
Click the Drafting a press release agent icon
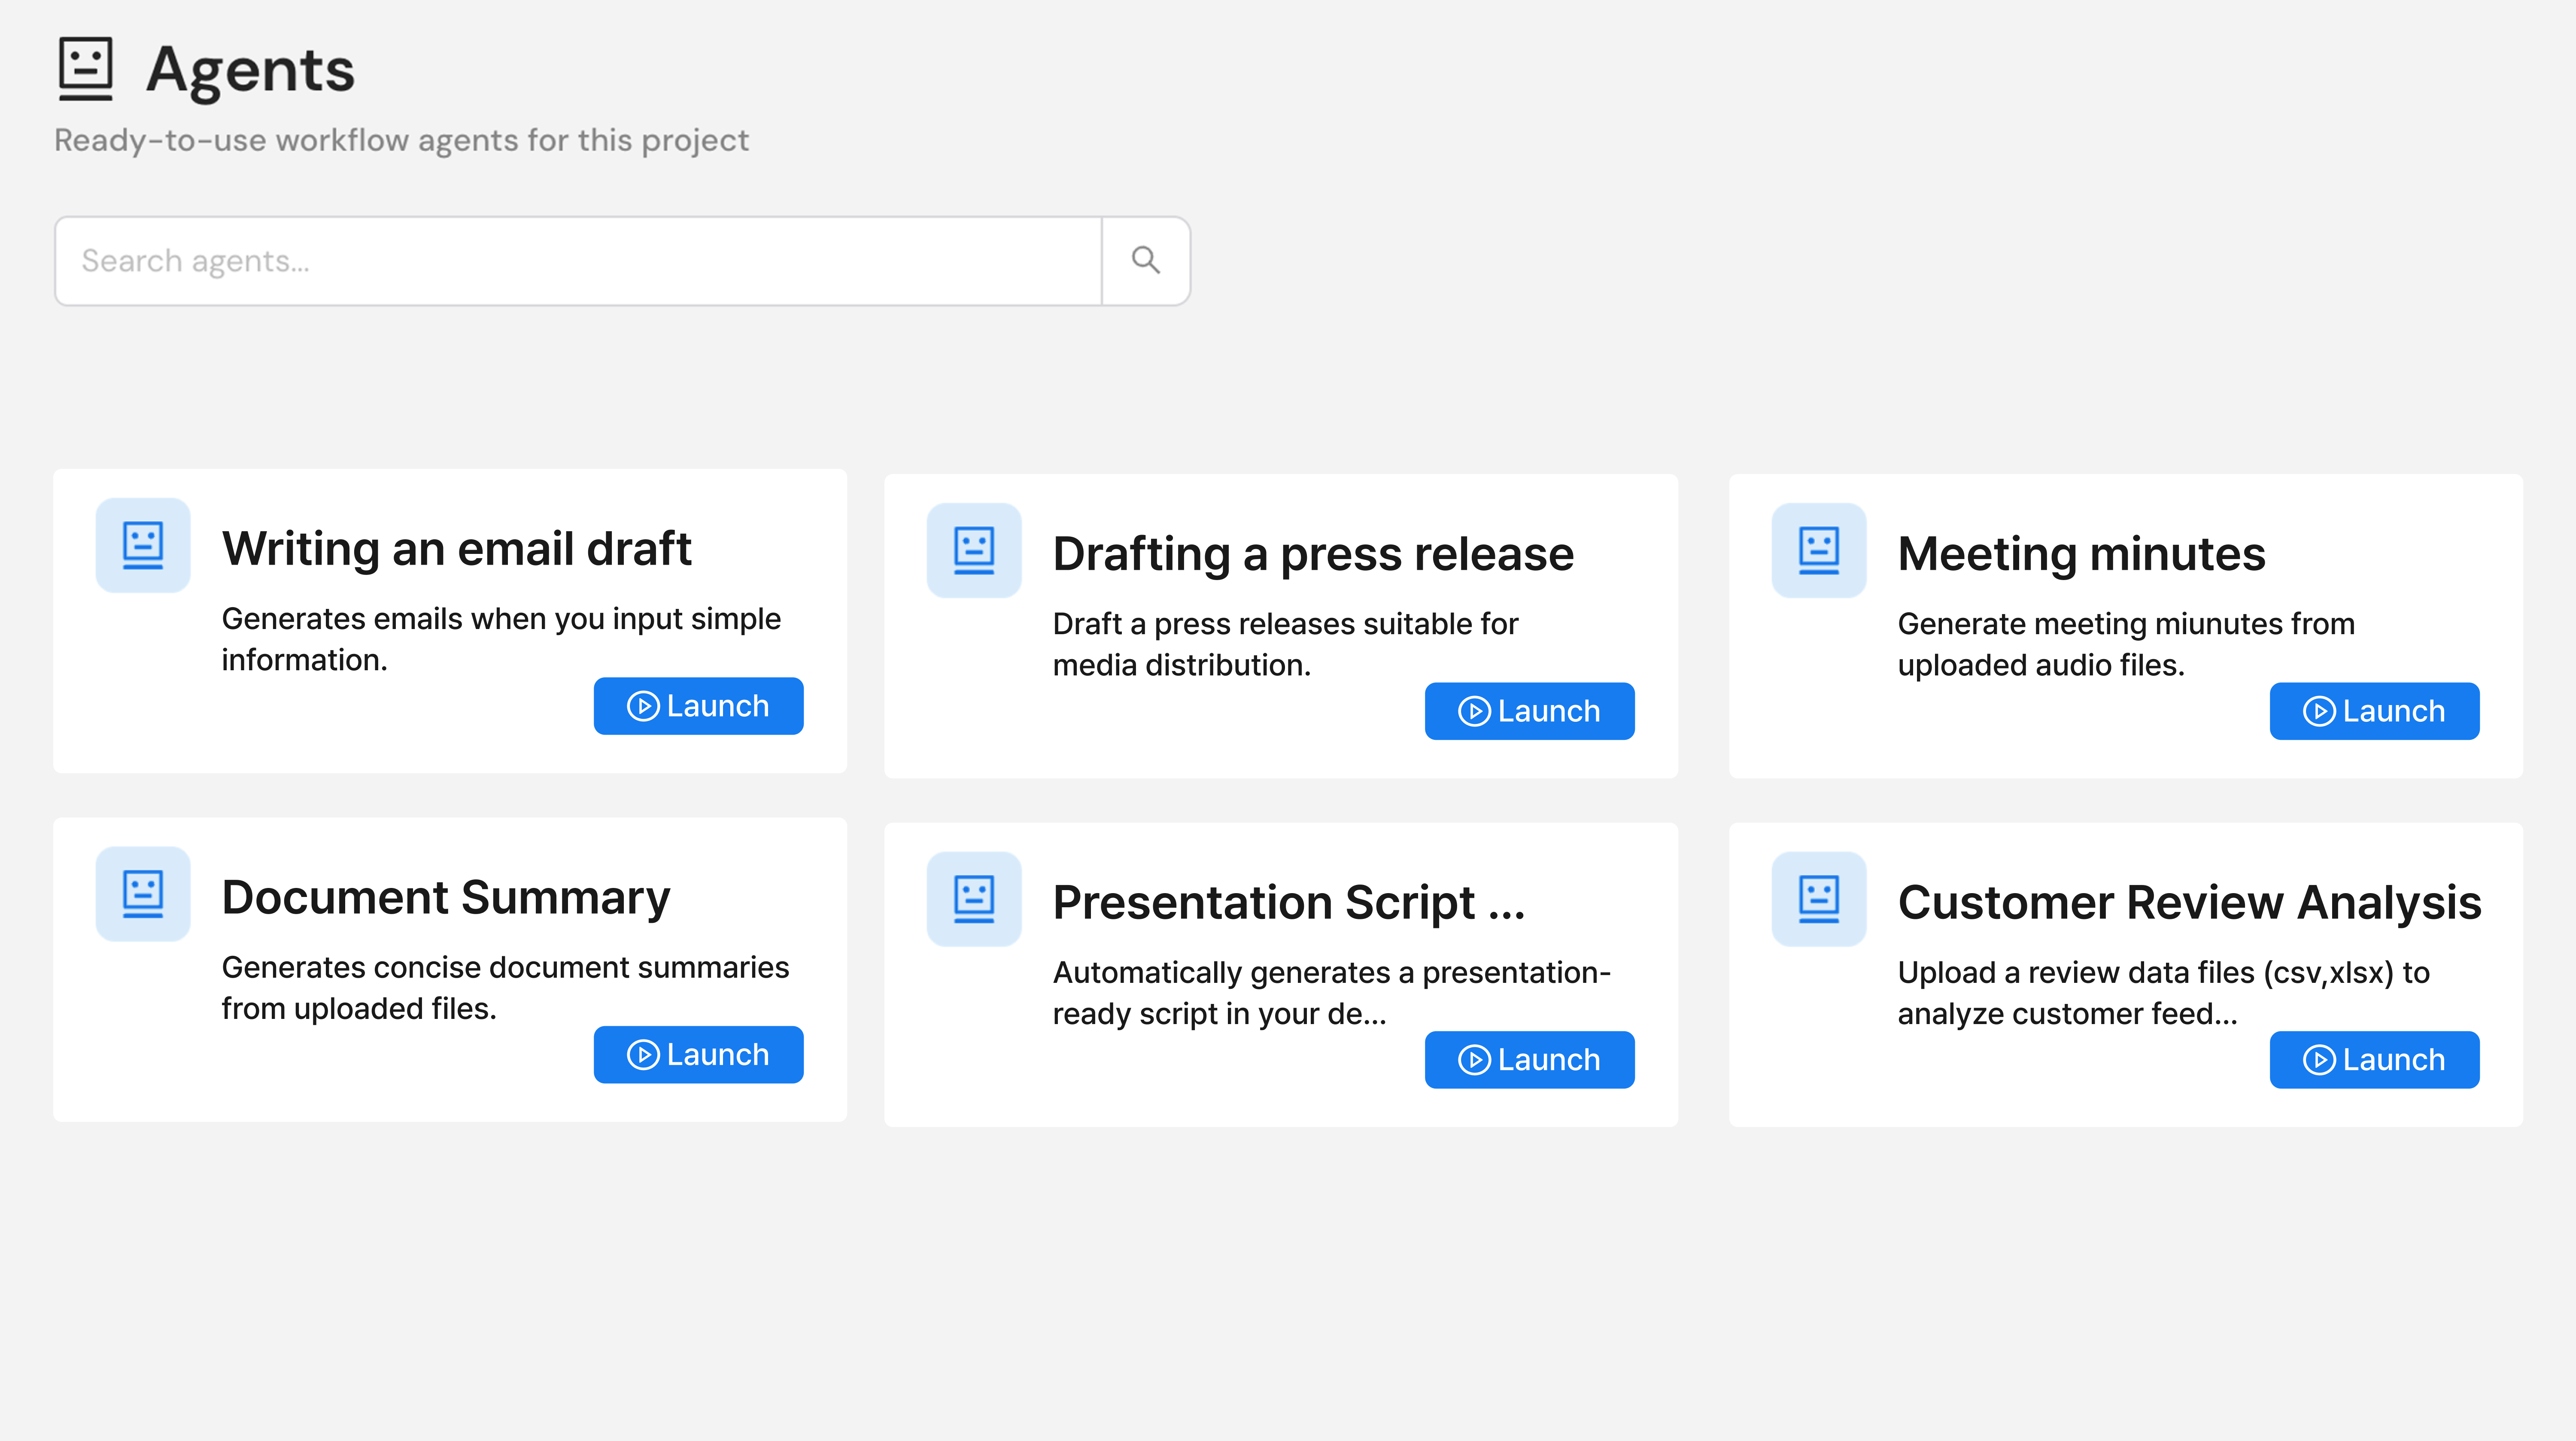tap(974, 551)
